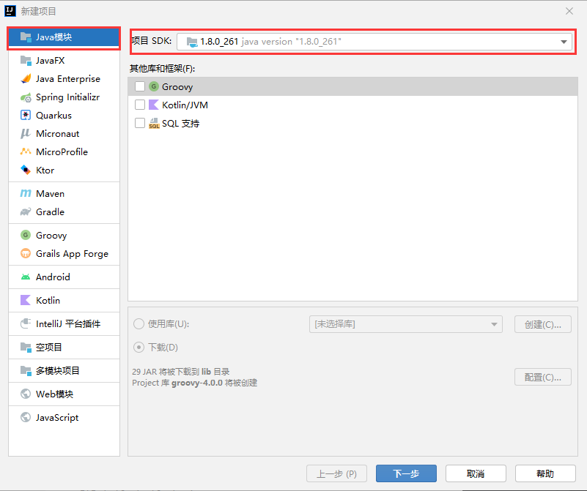Select the Grails App Forge icon

(x=26, y=254)
